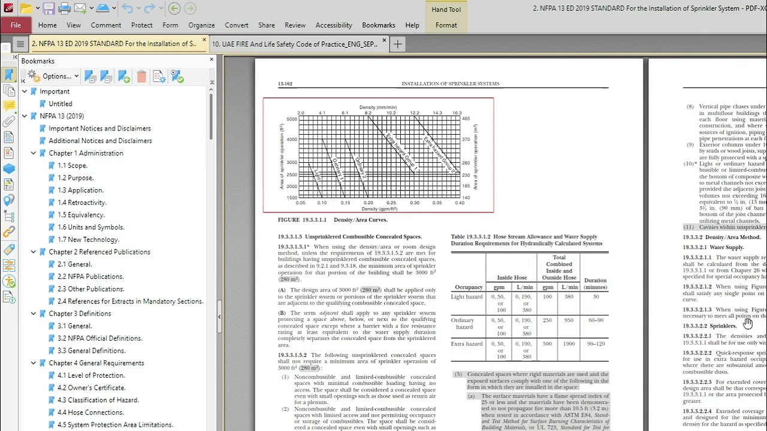Open the Comments pane icon in sidebar
Viewport: 767px width, 431px height.
[x=8, y=106]
